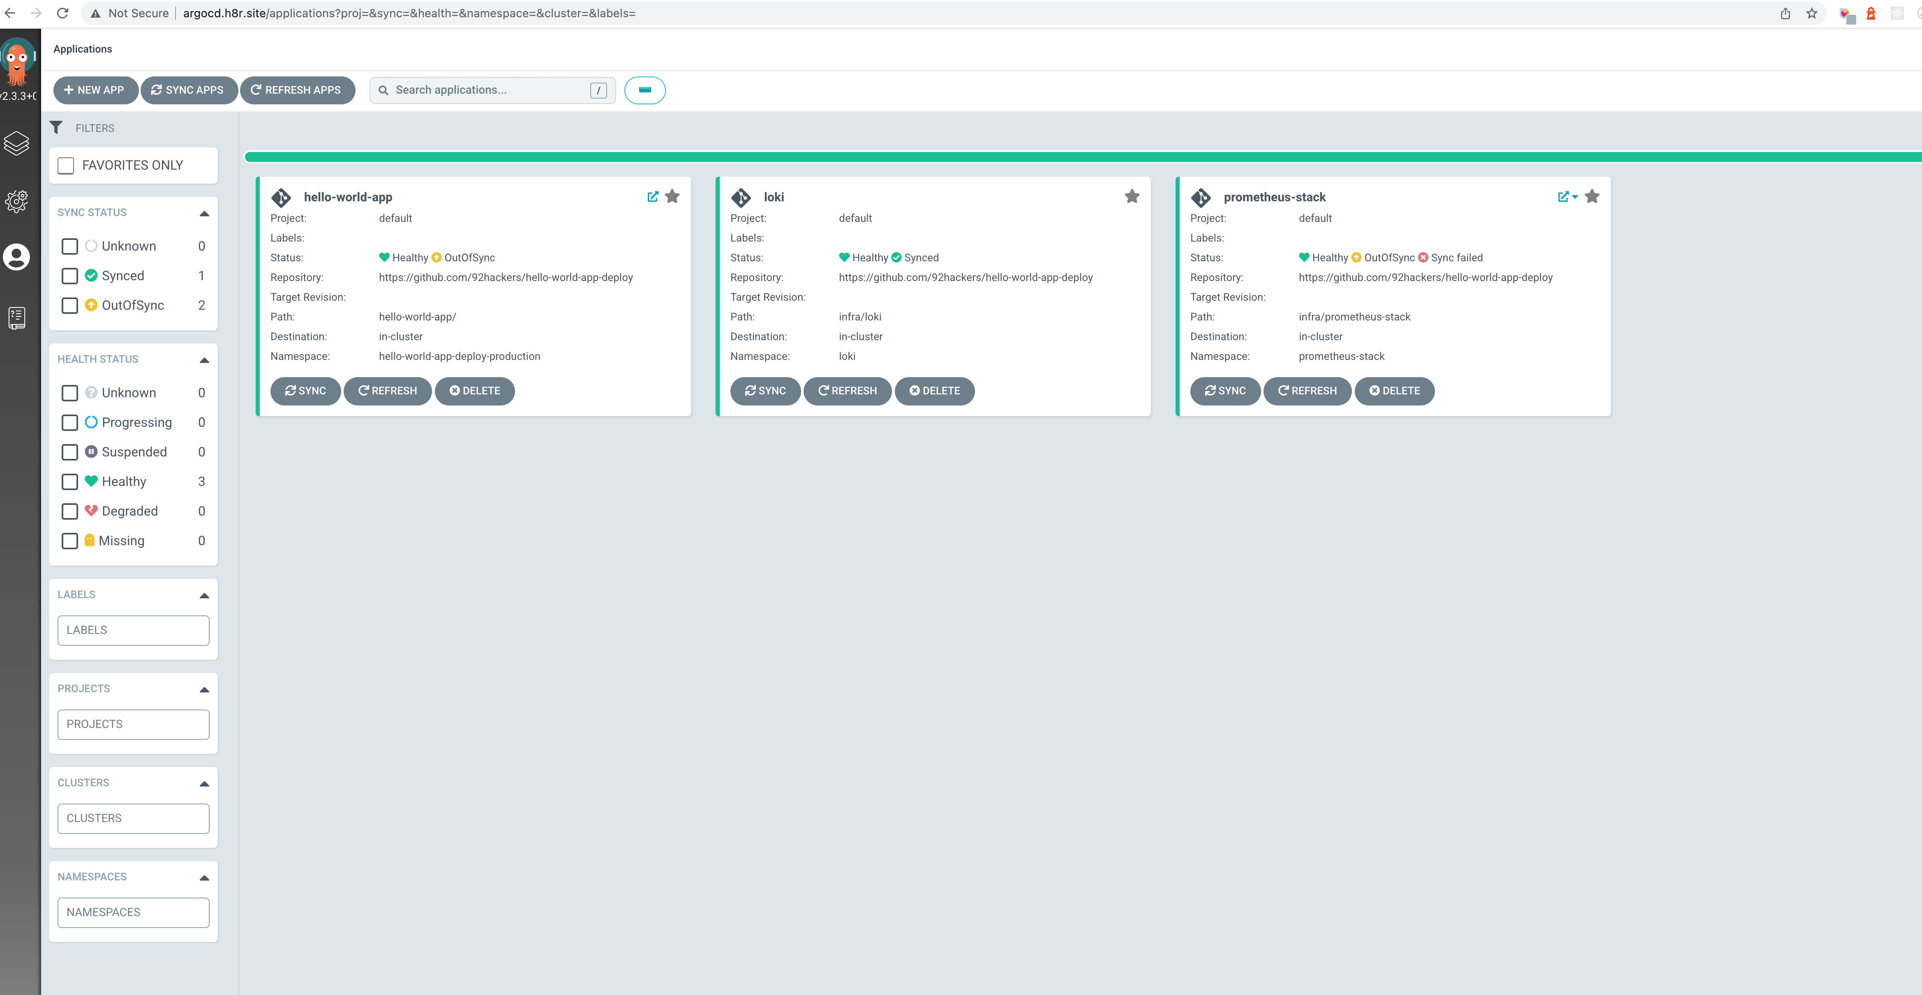Open Documentation icon in sidebar
The width and height of the screenshot is (1922, 995).
(x=16, y=318)
